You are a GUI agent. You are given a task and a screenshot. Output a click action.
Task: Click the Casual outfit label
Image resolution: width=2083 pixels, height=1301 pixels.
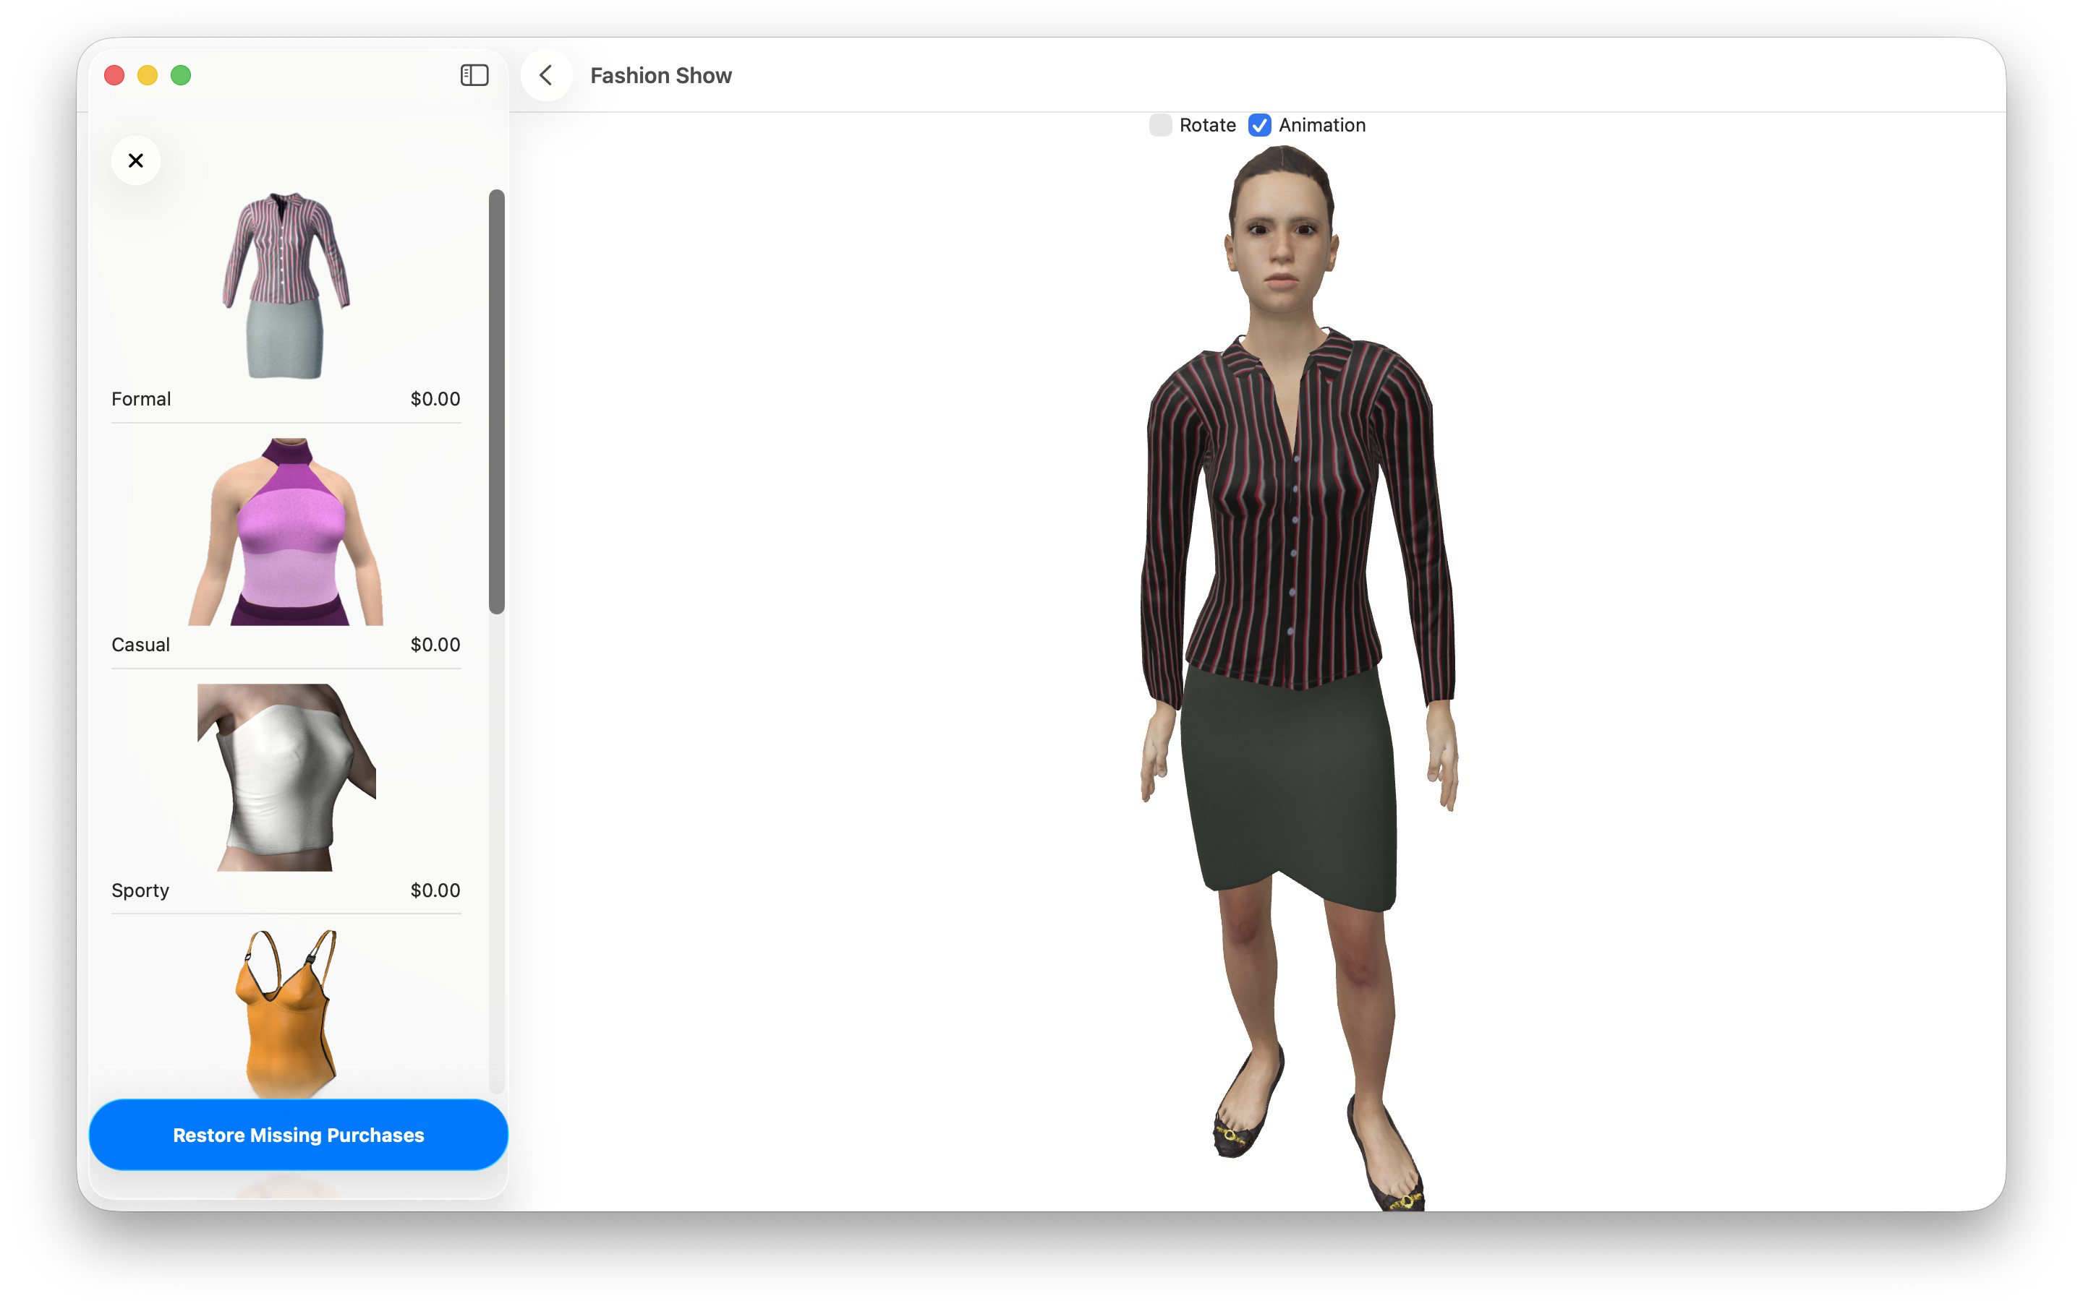tap(140, 645)
